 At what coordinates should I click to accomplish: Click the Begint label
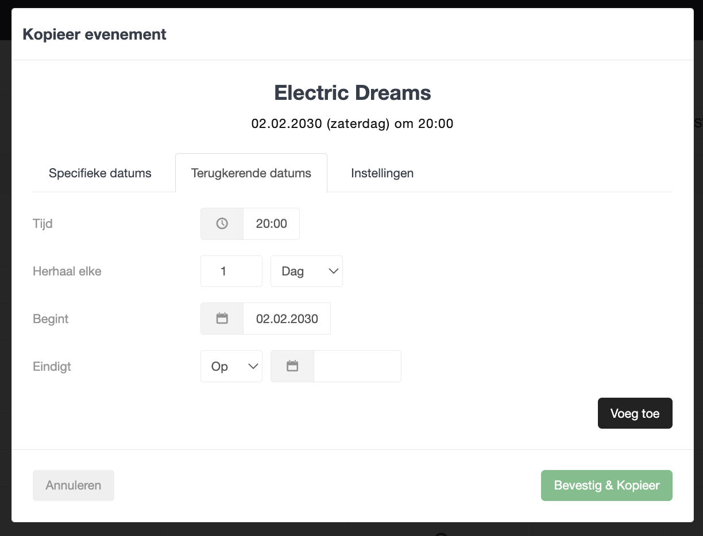[x=51, y=319]
